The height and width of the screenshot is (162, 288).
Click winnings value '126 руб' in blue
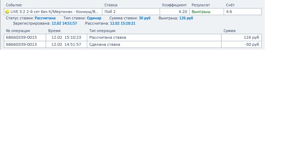tap(186, 18)
